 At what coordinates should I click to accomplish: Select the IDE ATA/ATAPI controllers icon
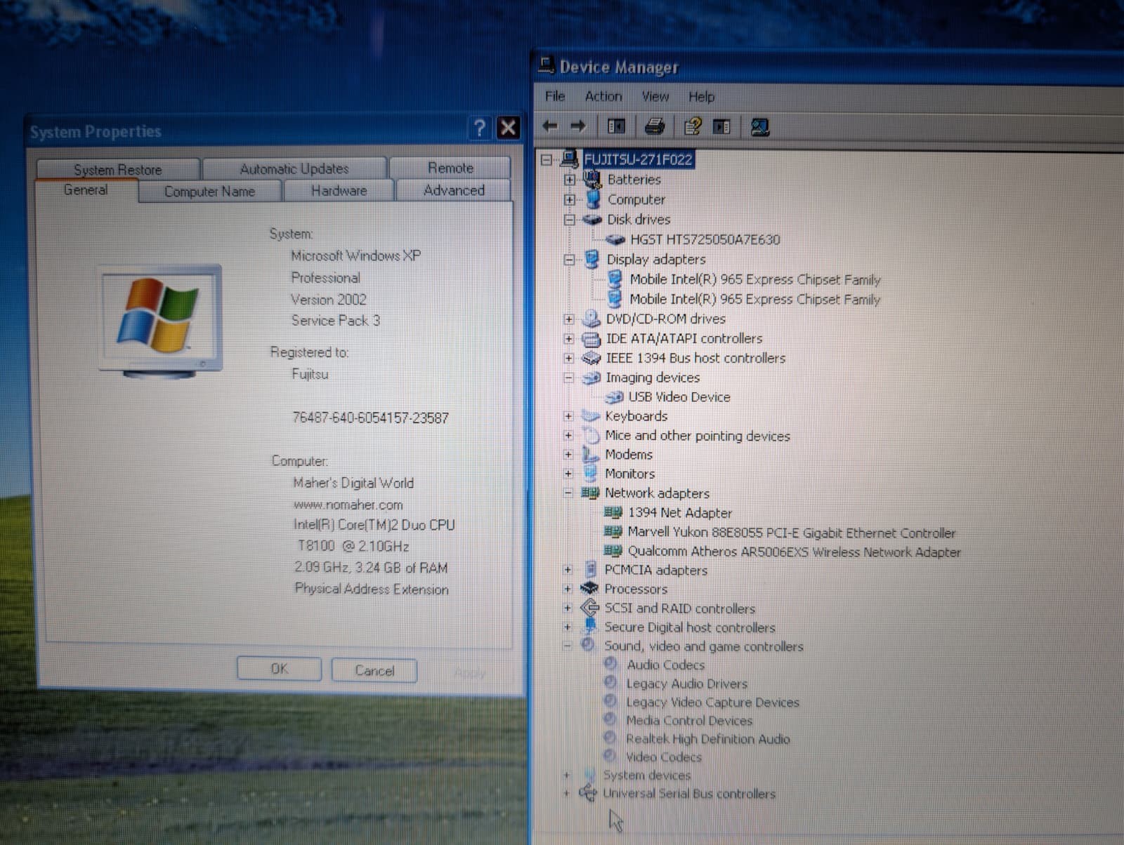pos(591,339)
